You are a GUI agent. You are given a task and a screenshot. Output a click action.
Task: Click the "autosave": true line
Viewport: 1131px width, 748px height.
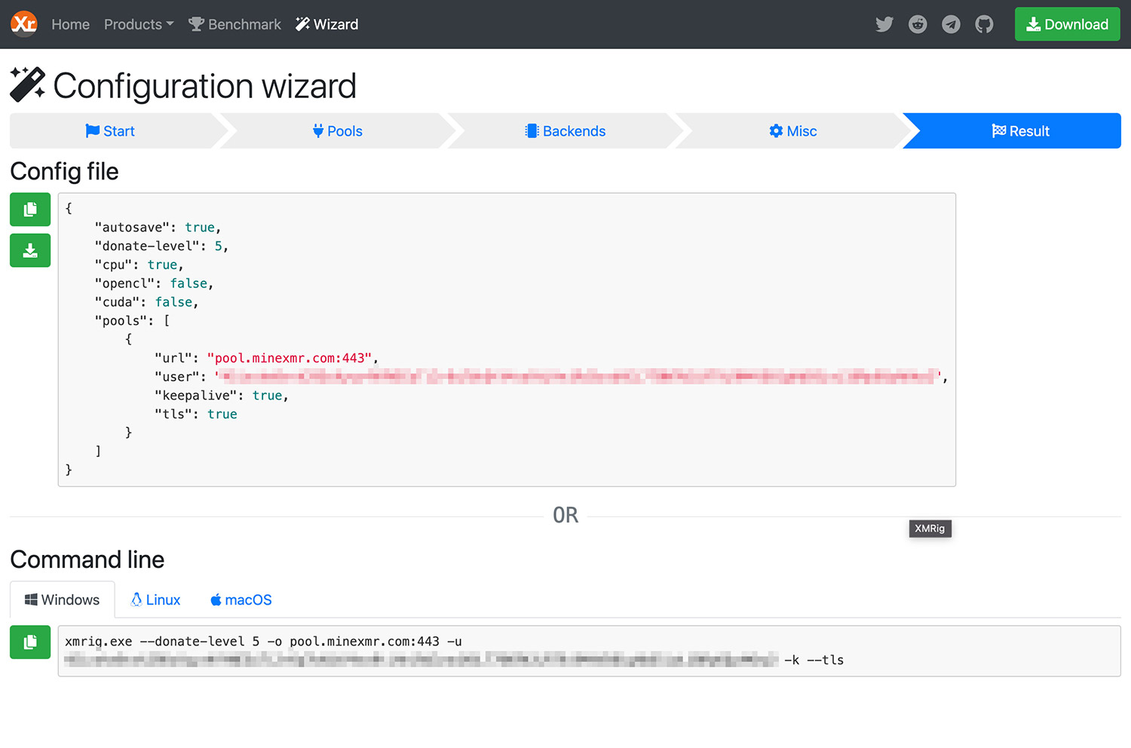(x=158, y=227)
